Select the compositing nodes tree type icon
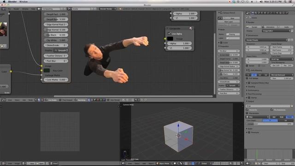Viewport: 295px width, 166px height. (39, 100)
